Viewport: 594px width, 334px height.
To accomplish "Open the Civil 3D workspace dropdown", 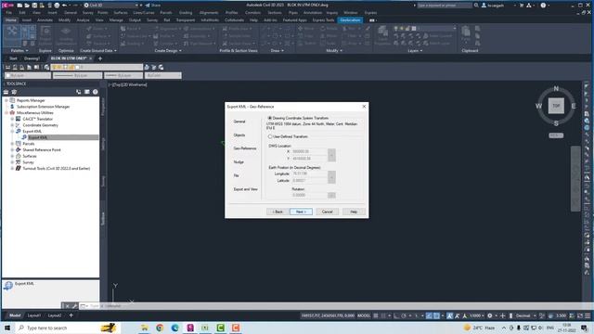I will (x=111, y=6).
